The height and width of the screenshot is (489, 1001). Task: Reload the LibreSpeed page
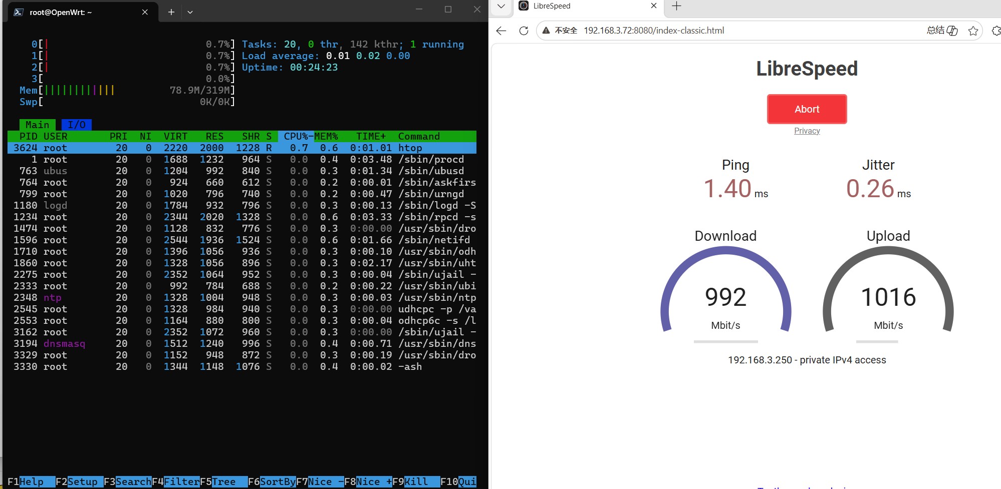coord(524,31)
